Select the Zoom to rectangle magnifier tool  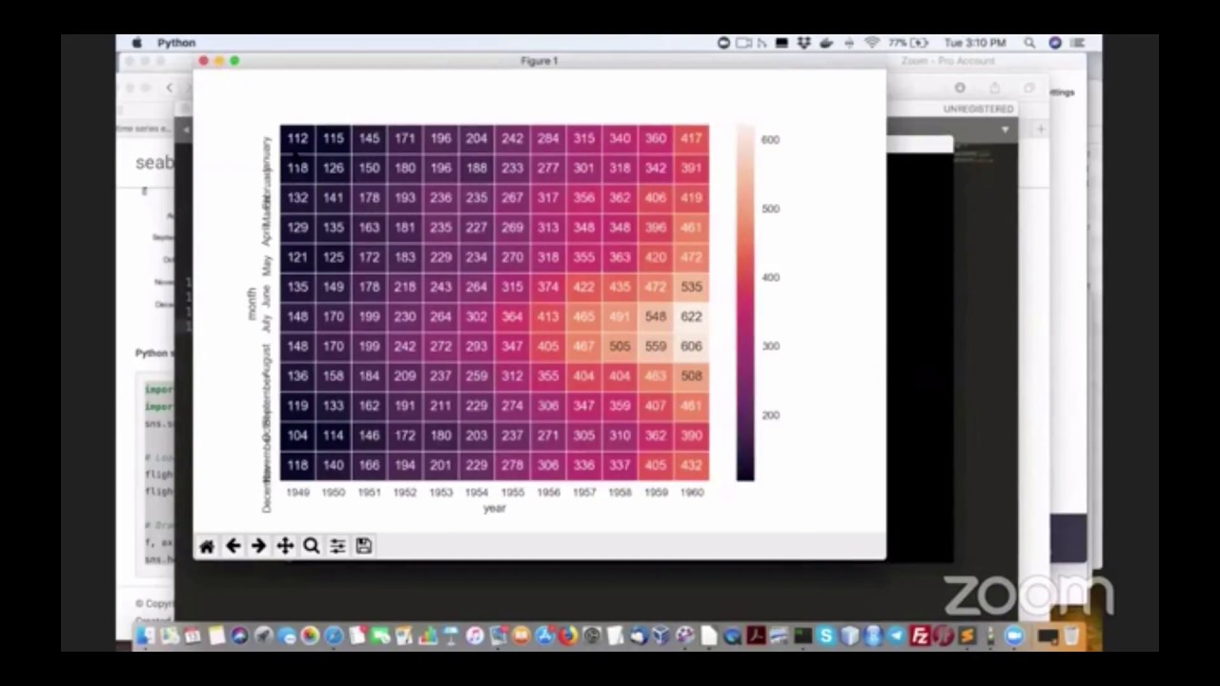[x=311, y=546]
